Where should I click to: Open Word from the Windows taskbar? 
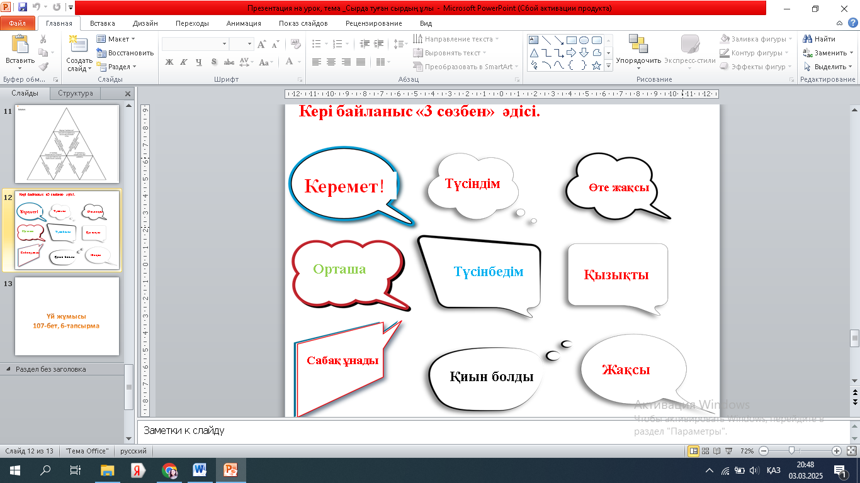pos(200,470)
